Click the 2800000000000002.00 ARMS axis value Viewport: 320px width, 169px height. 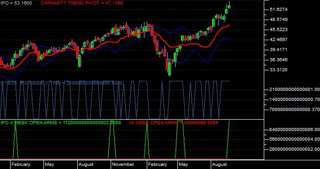294,149
